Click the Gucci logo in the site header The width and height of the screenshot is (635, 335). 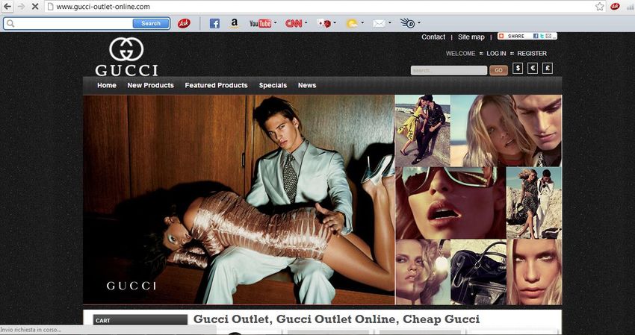126,57
